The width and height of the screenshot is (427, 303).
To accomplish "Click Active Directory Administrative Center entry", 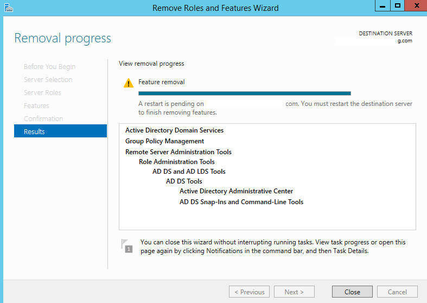I will click(236, 191).
